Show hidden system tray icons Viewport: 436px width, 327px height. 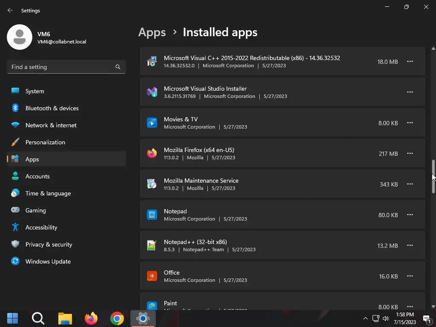click(x=365, y=318)
